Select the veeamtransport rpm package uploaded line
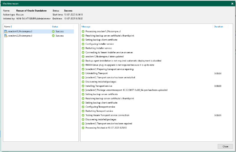Screen dimensions: 236x152 126,90
